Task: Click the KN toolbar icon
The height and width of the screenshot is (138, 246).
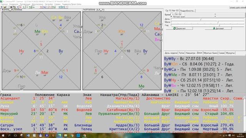Action: [63, 7]
